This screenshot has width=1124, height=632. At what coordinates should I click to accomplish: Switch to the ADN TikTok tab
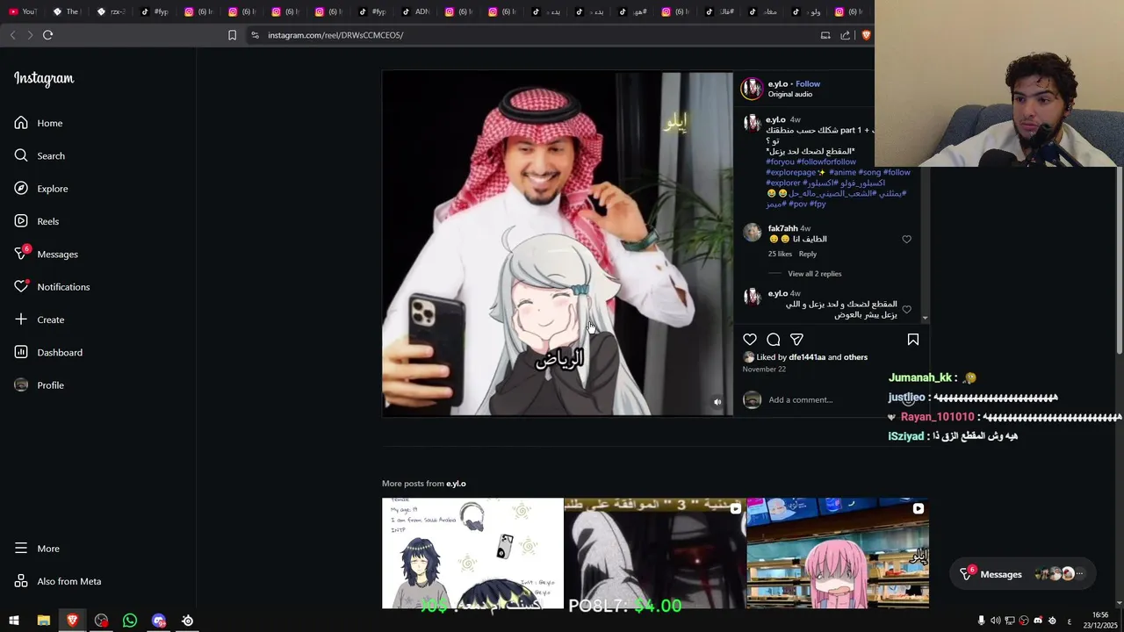416,11
